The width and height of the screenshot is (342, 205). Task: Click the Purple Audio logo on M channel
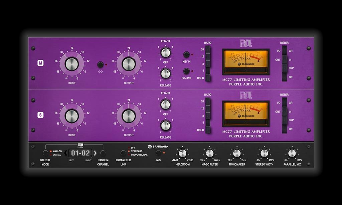tap(246, 43)
